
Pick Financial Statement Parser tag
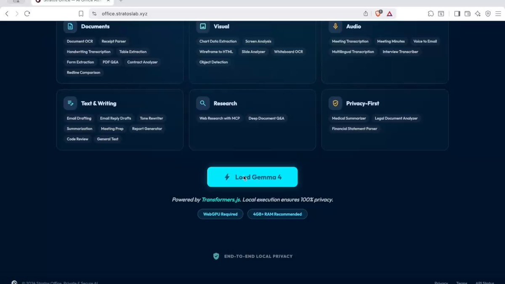point(354,129)
